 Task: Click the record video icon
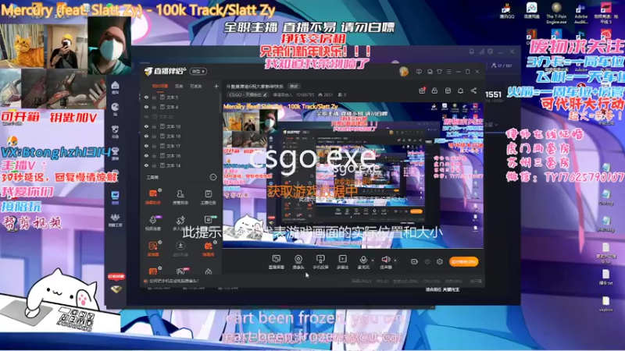(414, 261)
